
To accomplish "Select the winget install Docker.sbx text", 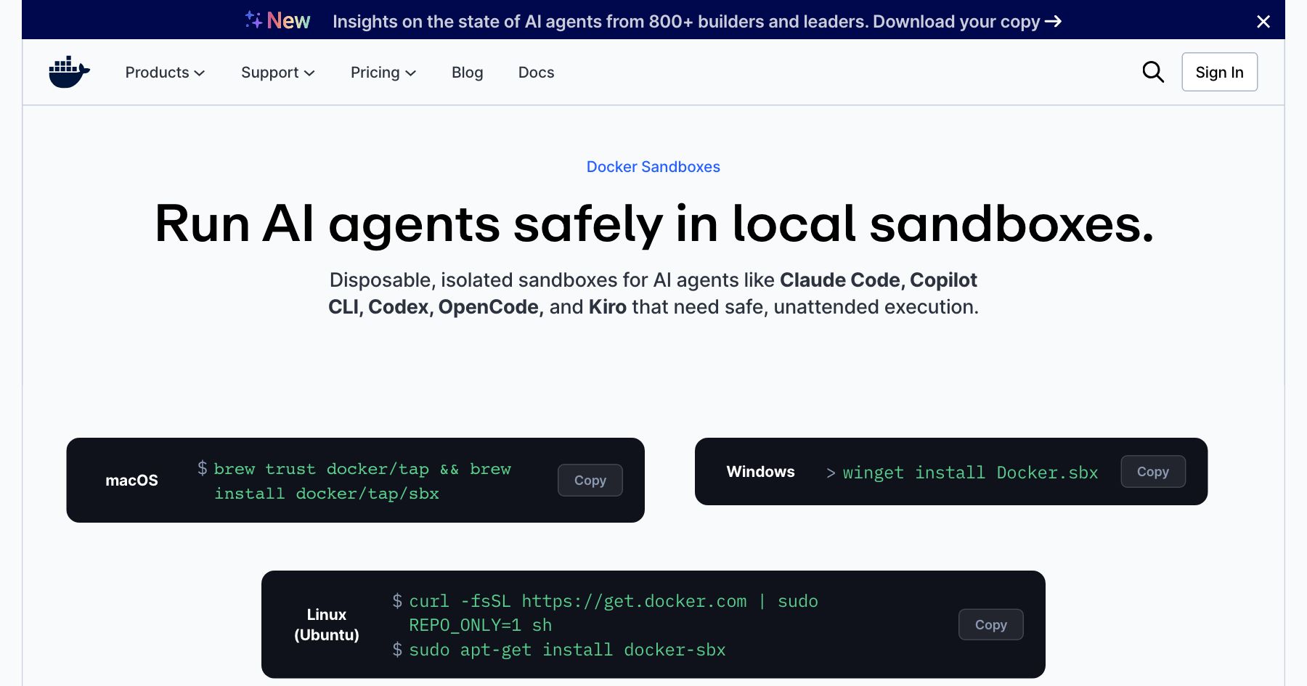I will (x=970, y=473).
